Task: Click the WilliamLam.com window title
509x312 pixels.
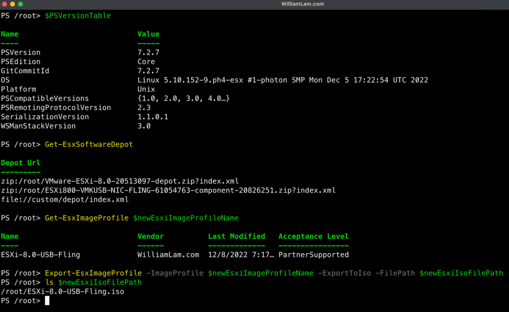Action: pyautogui.click(x=302, y=4)
